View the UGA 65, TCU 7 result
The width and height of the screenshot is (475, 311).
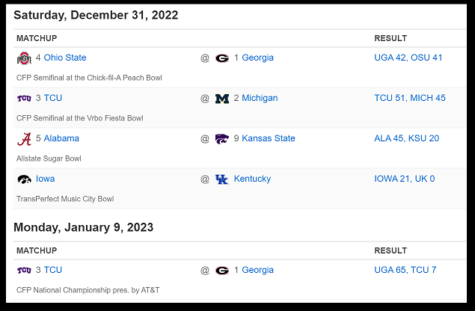405,270
